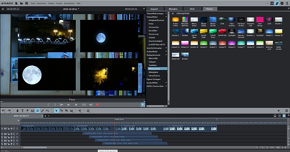The image size is (290, 152).
Task: Expand the Ansicht/Animation category
Action: pos(166,48)
